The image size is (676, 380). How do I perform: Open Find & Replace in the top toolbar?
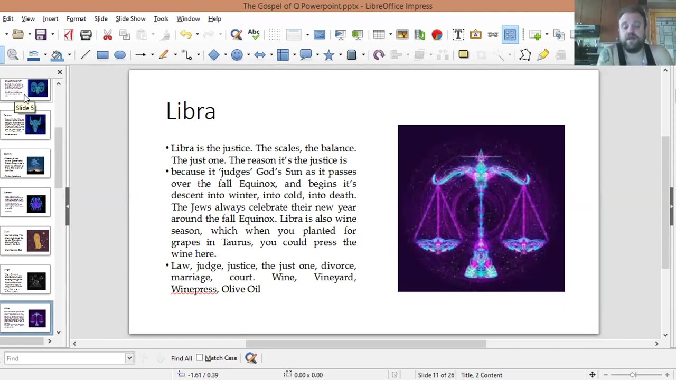pos(236,35)
